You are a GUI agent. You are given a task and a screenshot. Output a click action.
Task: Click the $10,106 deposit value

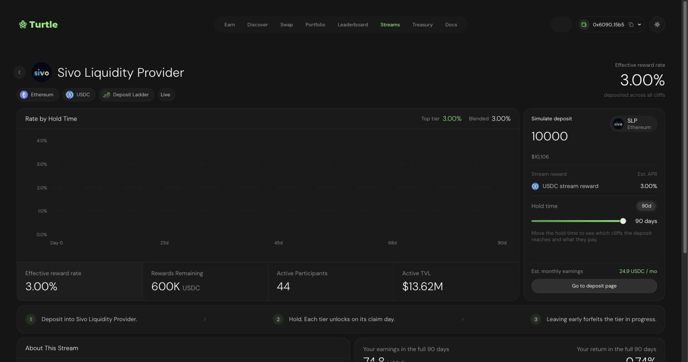(540, 157)
